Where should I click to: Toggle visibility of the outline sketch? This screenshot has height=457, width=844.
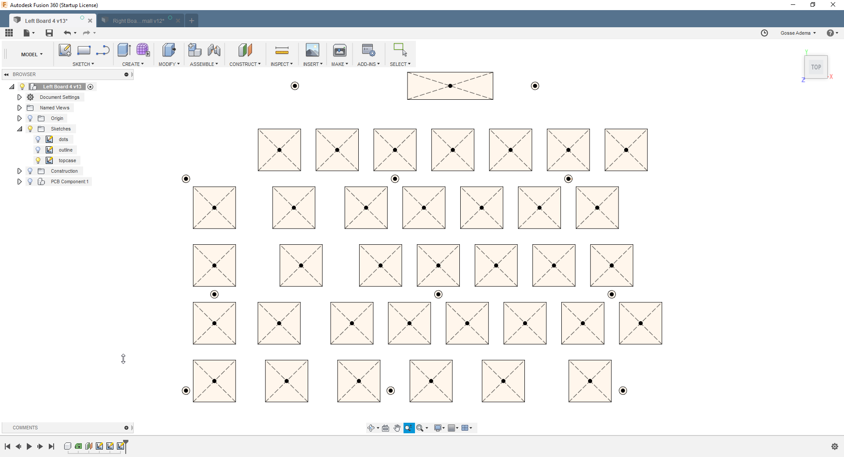tap(38, 150)
